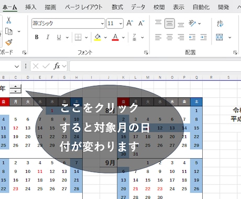This screenshot has width=241, height=199.
Task: Select the 9月 month label cell
Action: [x=108, y=163]
